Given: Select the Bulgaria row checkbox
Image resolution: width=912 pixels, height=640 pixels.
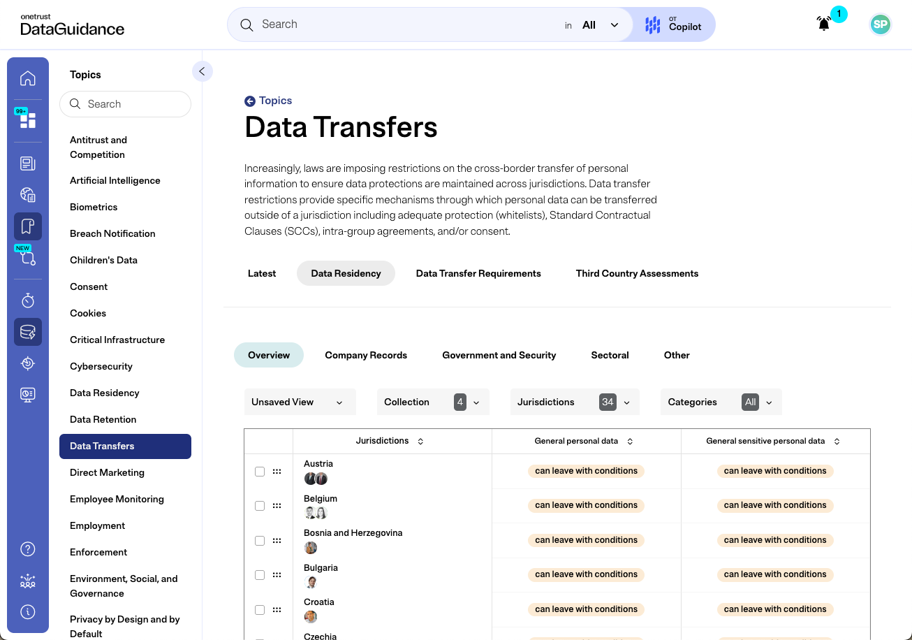Looking at the screenshot, I should pyautogui.click(x=259, y=574).
